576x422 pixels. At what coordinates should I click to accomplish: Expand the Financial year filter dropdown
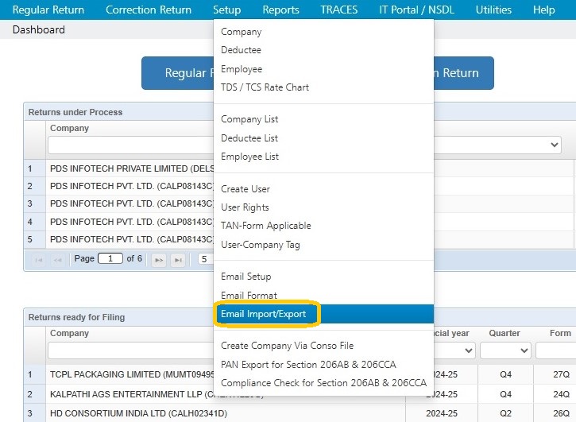pos(454,350)
